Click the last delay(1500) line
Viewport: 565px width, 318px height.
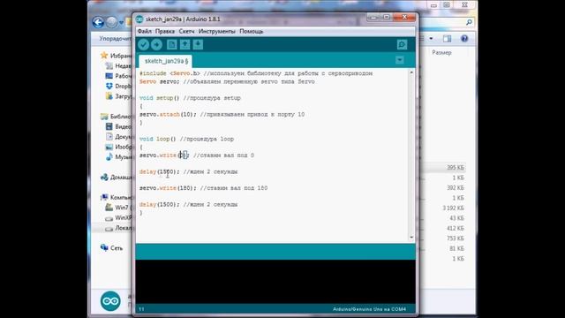click(188, 205)
